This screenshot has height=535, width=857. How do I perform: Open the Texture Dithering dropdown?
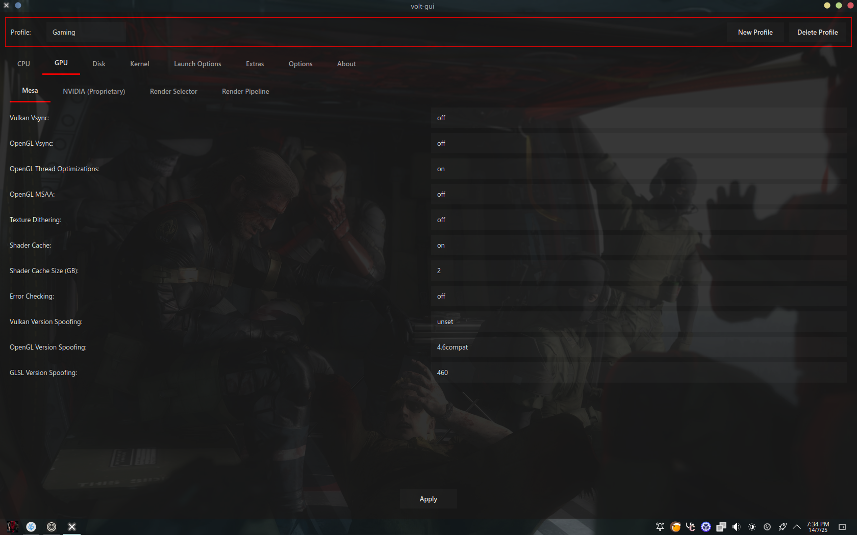coord(639,220)
